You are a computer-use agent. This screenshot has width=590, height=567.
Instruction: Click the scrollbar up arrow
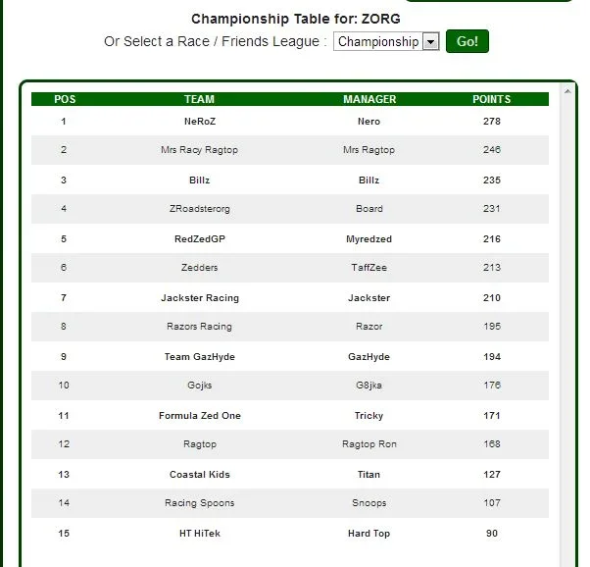[567, 91]
